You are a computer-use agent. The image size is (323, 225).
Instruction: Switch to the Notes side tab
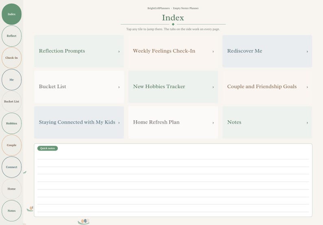[x=11, y=211]
